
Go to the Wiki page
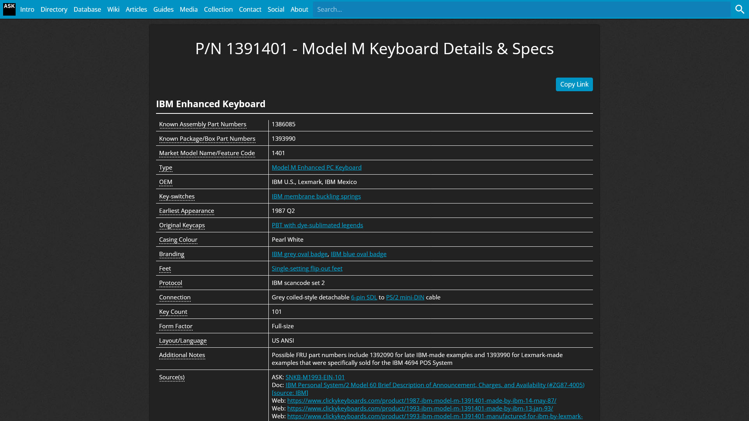coord(113,9)
